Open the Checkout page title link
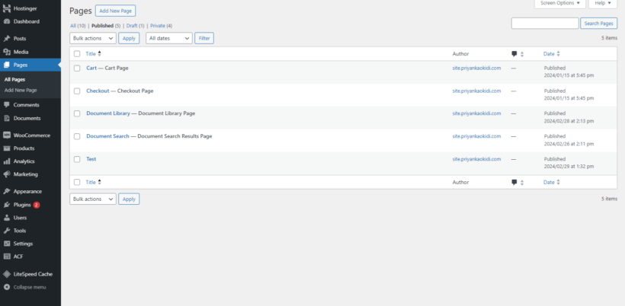The image size is (625, 306). [98, 91]
